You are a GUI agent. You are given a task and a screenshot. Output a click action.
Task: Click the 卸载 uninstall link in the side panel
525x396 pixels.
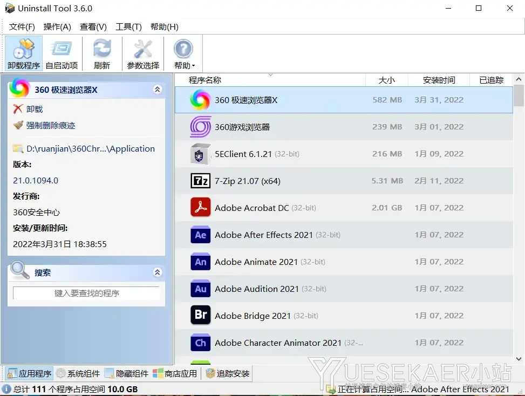point(35,109)
